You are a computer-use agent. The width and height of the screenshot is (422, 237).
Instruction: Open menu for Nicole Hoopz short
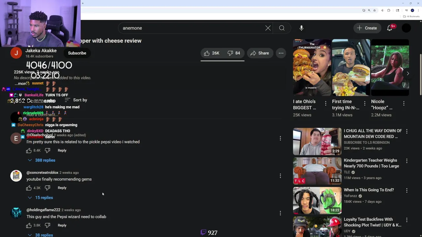click(404, 103)
